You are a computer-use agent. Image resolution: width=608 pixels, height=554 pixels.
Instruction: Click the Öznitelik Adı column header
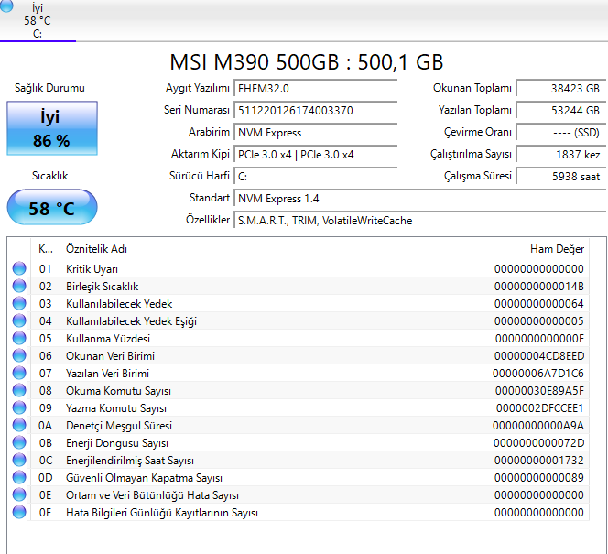[x=96, y=248]
